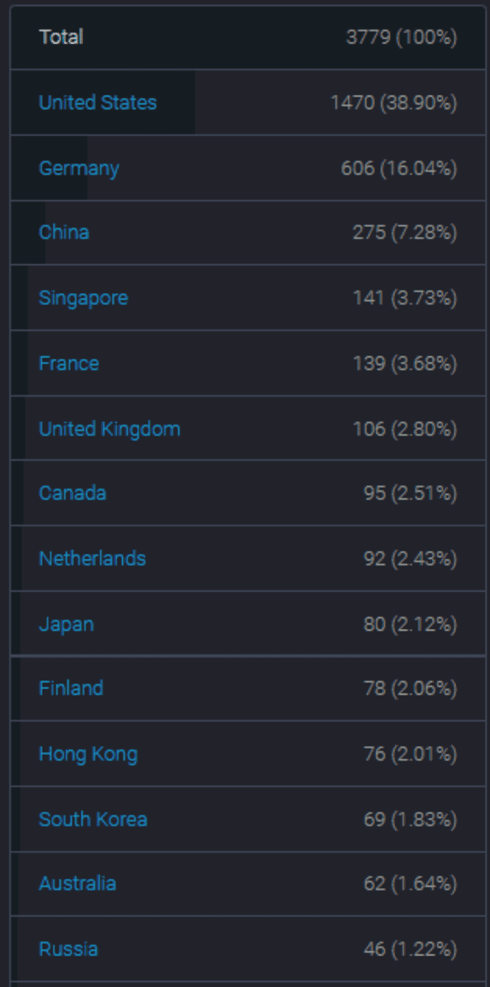The height and width of the screenshot is (987, 490).
Task: Click the 3779 (100%) total count
Action: [x=401, y=37]
